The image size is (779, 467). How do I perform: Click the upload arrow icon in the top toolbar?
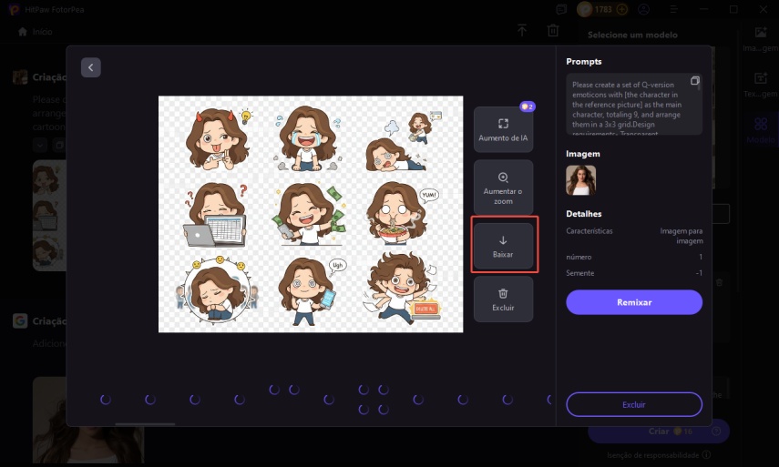(522, 31)
